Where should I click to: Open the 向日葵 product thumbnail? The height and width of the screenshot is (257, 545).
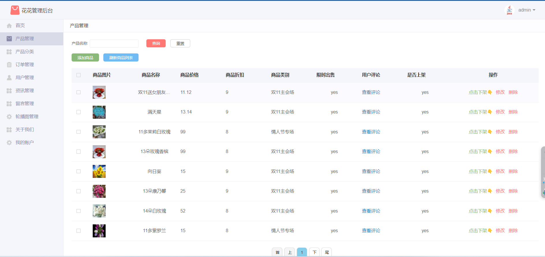click(x=99, y=172)
